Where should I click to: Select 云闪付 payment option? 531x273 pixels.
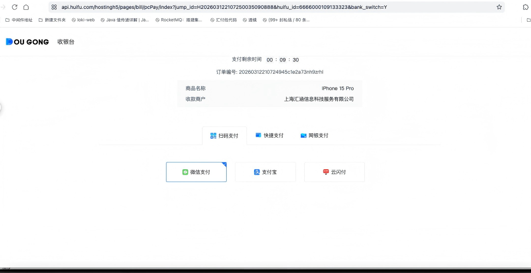[x=335, y=172]
